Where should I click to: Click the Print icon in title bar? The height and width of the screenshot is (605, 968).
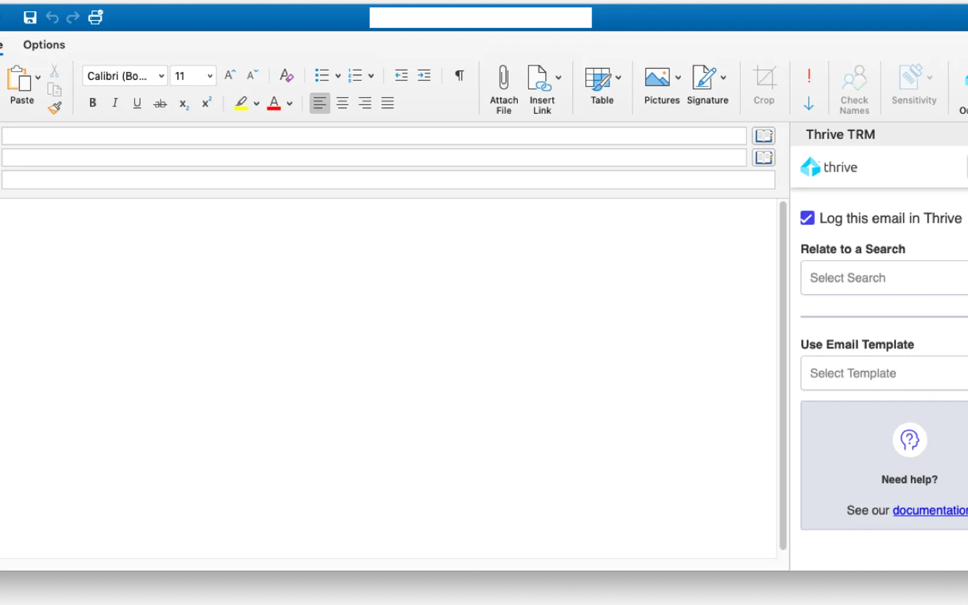pos(96,18)
